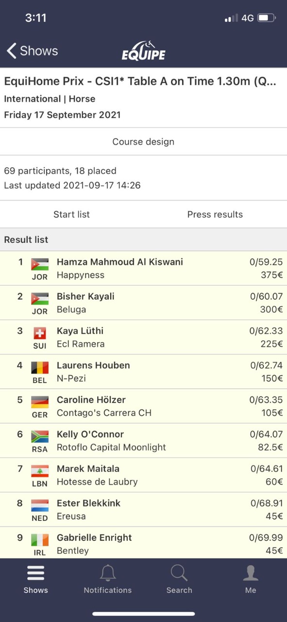Tap the Belgian flag beside Laurens Houben
Image resolution: width=287 pixels, height=622 pixels.
pyautogui.click(x=40, y=367)
